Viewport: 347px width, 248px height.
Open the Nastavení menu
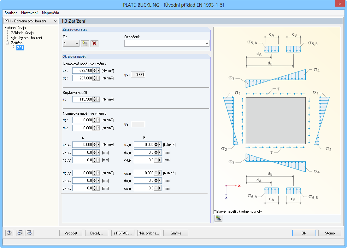click(x=29, y=13)
